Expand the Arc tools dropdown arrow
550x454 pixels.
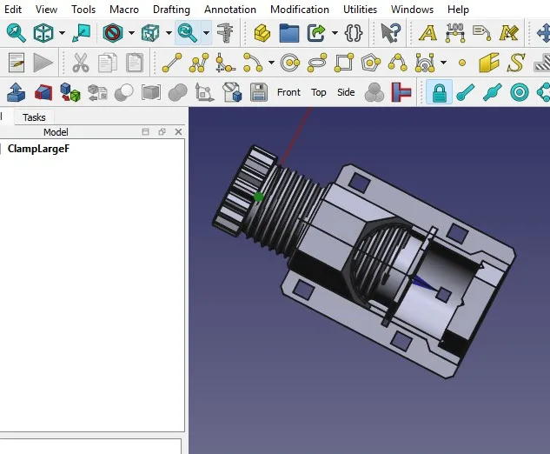point(271,63)
